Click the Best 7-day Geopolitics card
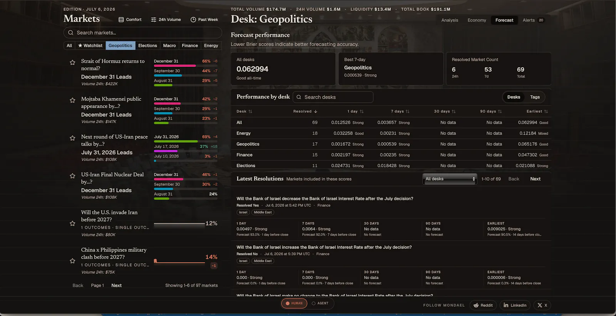The height and width of the screenshot is (316, 616). 391,69
